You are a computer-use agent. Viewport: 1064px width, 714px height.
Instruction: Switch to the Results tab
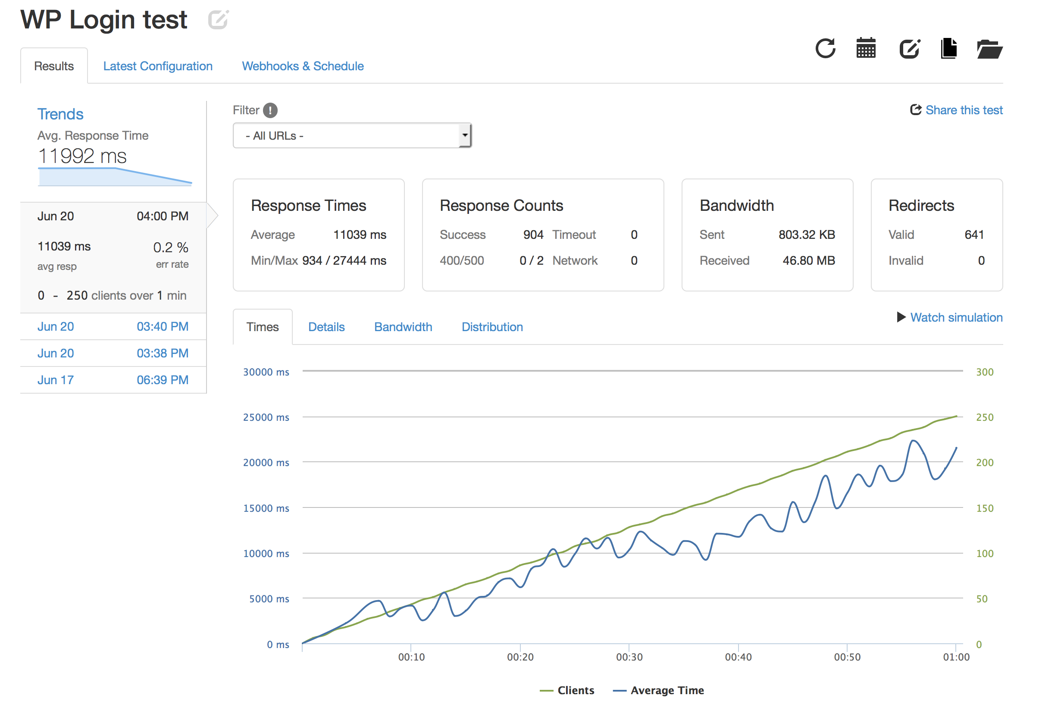(x=54, y=66)
